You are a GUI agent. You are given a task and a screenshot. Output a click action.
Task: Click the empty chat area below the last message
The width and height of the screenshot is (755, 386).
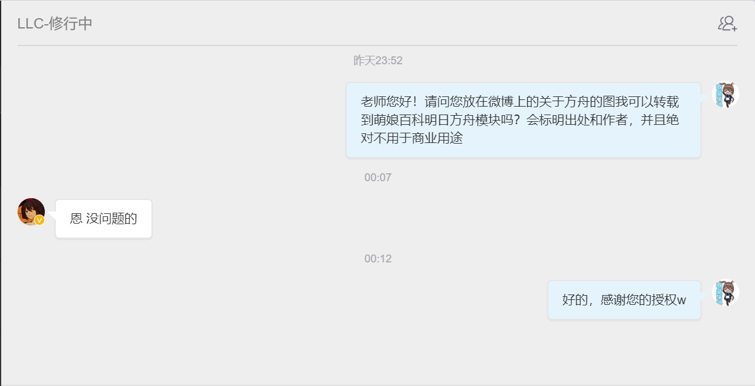point(377,351)
